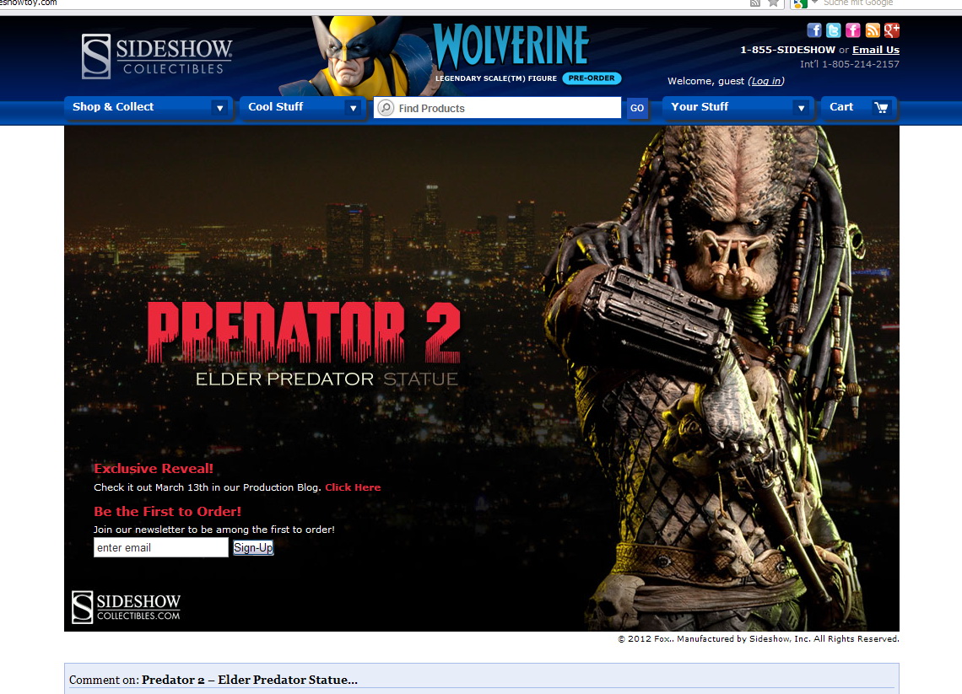Click the GO search button

(x=637, y=108)
